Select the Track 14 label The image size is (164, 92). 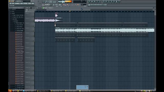pyautogui.click(x=28, y=77)
